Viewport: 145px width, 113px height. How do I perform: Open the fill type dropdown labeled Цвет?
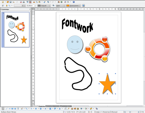(x=60, y=6)
